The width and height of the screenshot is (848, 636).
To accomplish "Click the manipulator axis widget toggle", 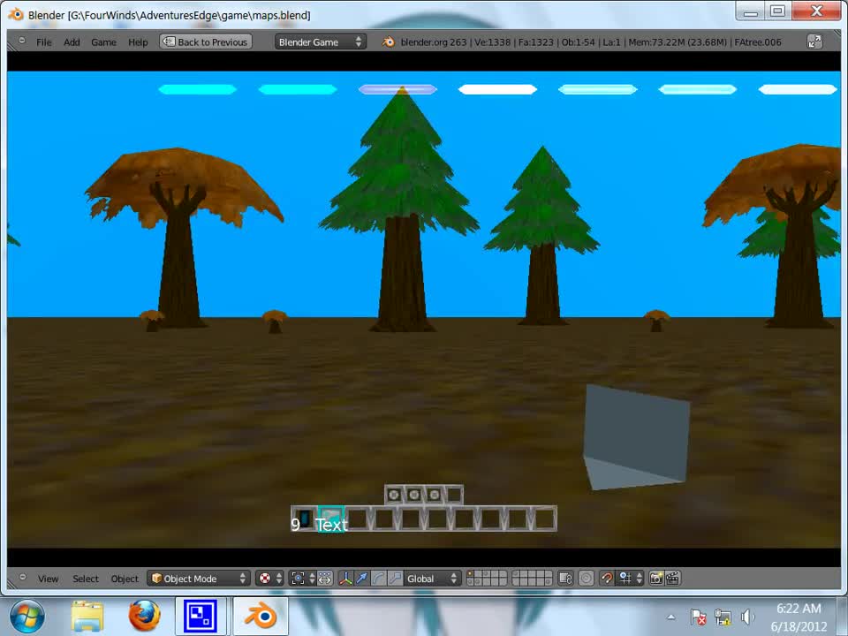I will pyautogui.click(x=346, y=578).
